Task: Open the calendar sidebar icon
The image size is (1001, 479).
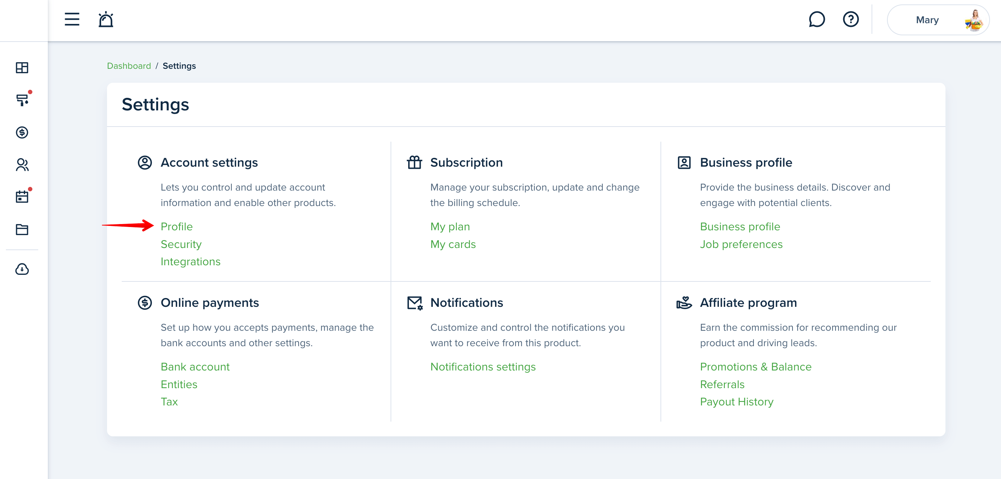Action: point(22,197)
